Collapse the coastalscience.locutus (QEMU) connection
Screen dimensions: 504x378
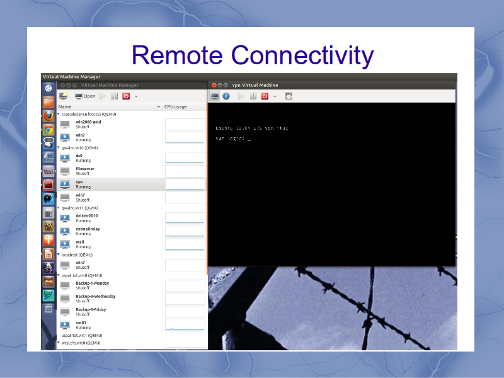click(59, 114)
